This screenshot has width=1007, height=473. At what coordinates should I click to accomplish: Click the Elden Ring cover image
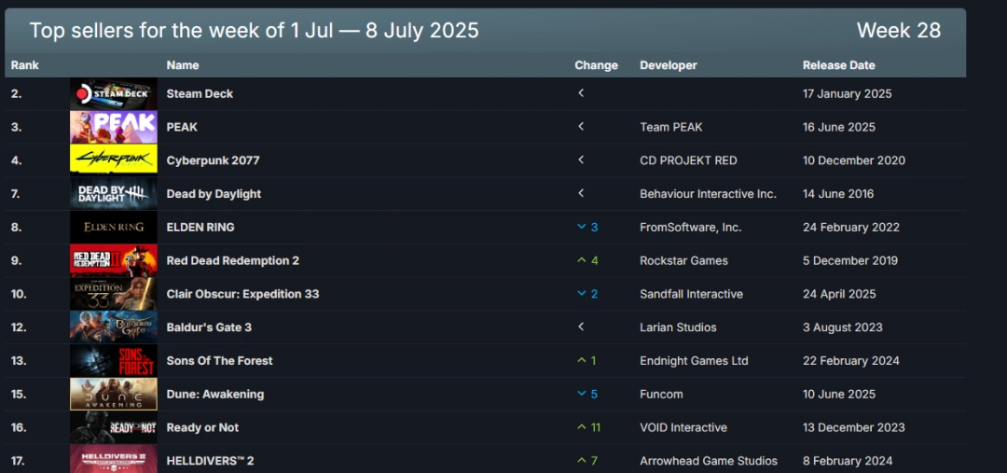113,227
